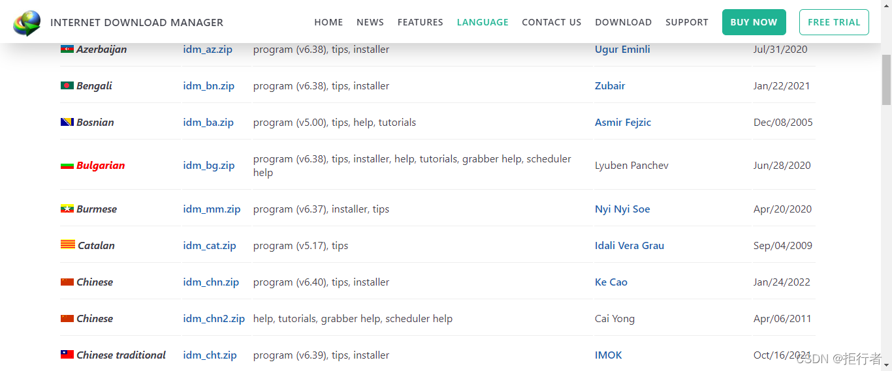892x371 pixels.
Task: Click the date Apr/20/2020
Action: pyautogui.click(x=782, y=209)
